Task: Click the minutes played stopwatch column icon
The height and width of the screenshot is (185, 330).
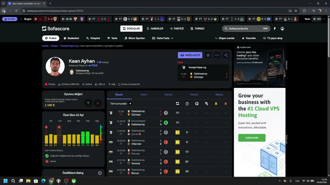Action: (187, 104)
